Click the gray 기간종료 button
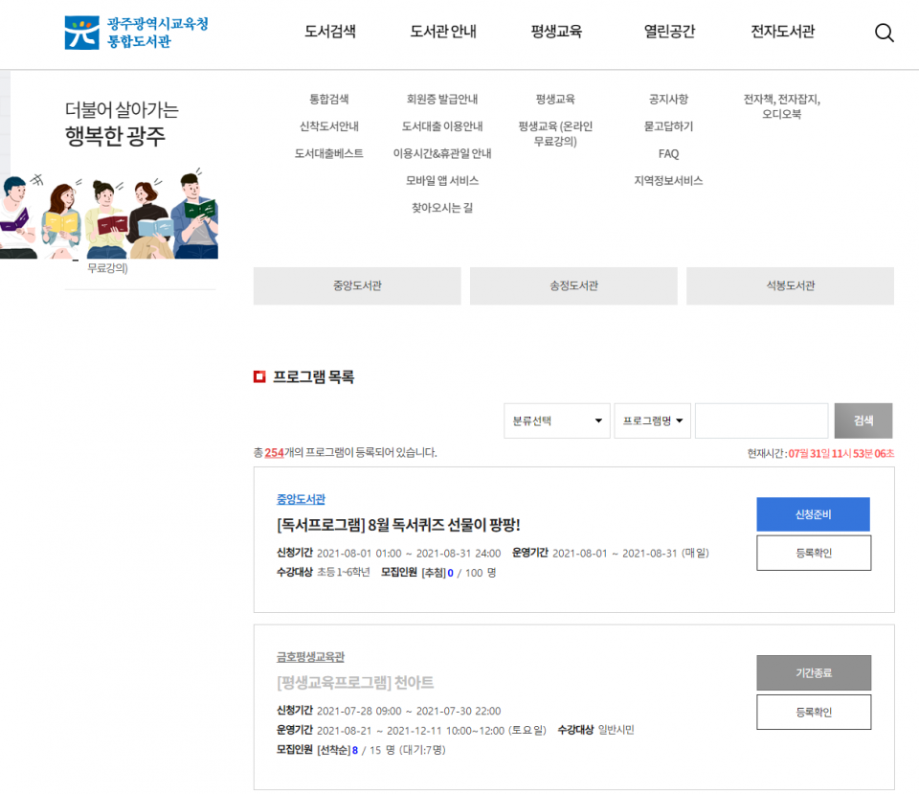The height and width of the screenshot is (794, 919). coord(813,672)
